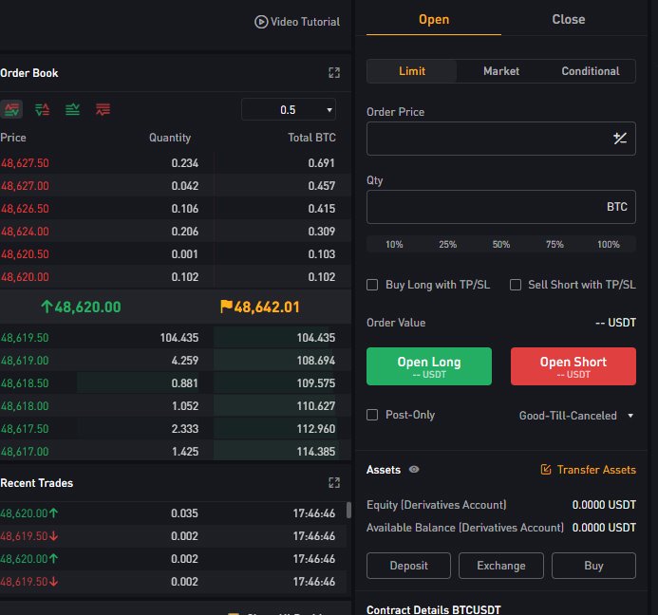Viewport: 658px width, 615px height.
Task: Click into the Qty BTC input field
Action: click(501, 207)
